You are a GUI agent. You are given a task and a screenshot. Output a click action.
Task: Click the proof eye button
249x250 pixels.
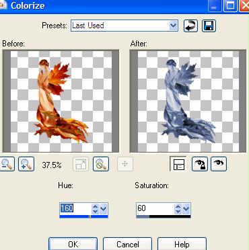tap(219, 164)
